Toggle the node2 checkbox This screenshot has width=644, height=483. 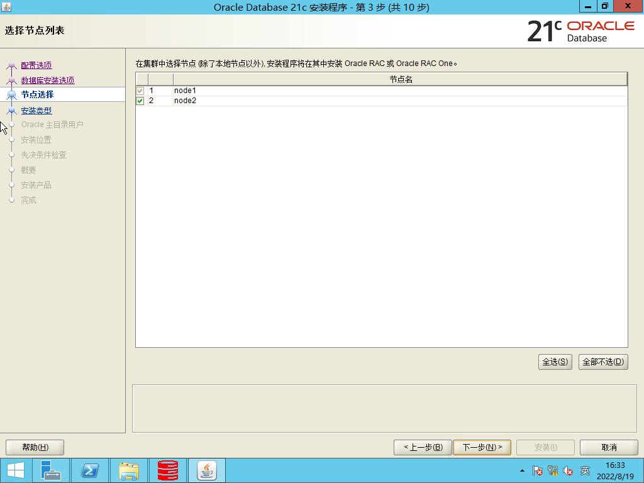(140, 101)
